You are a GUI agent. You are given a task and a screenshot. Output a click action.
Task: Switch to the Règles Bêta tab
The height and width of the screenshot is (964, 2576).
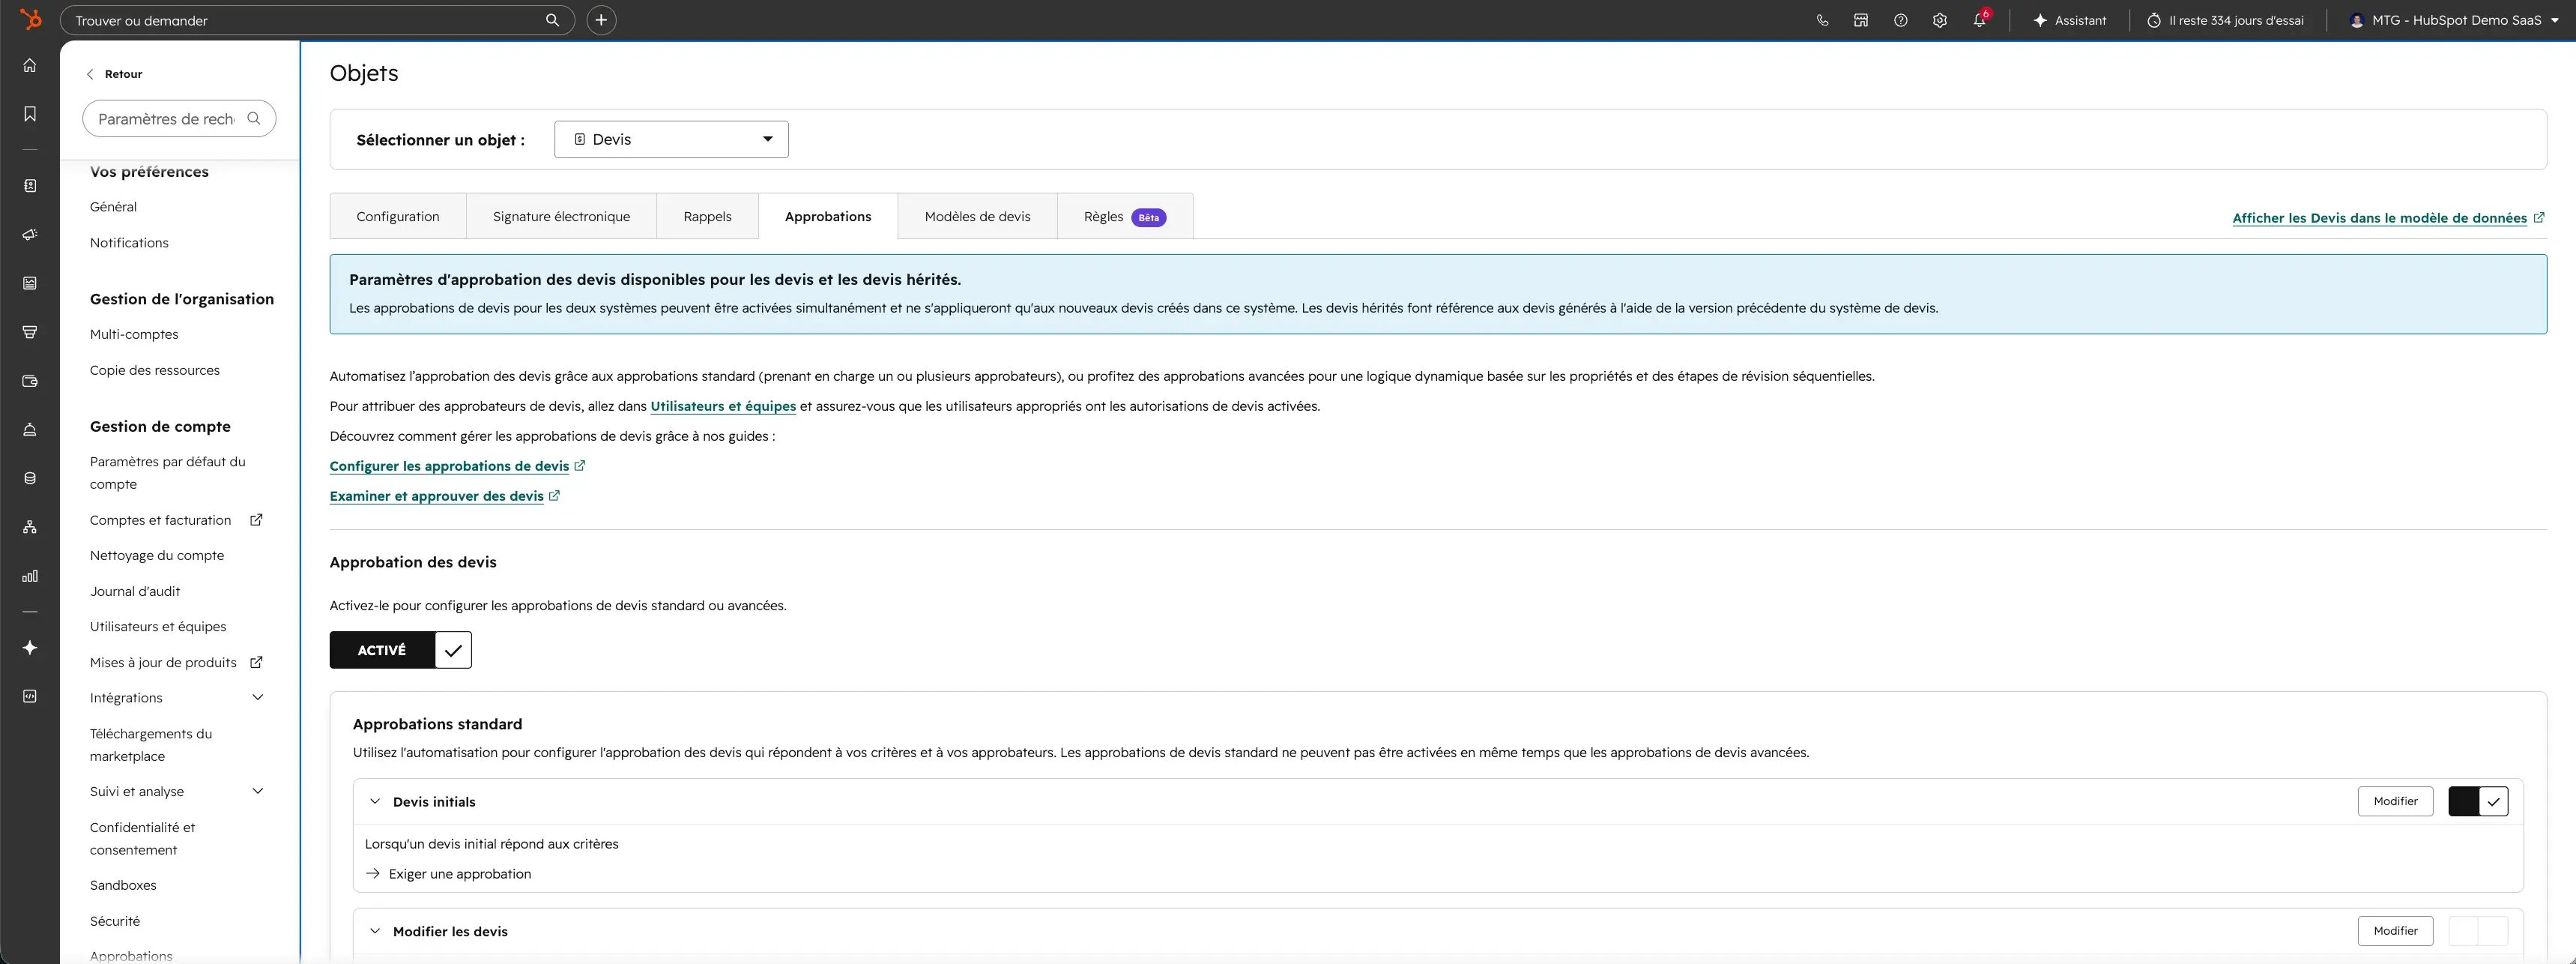pyautogui.click(x=1125, y=216)
